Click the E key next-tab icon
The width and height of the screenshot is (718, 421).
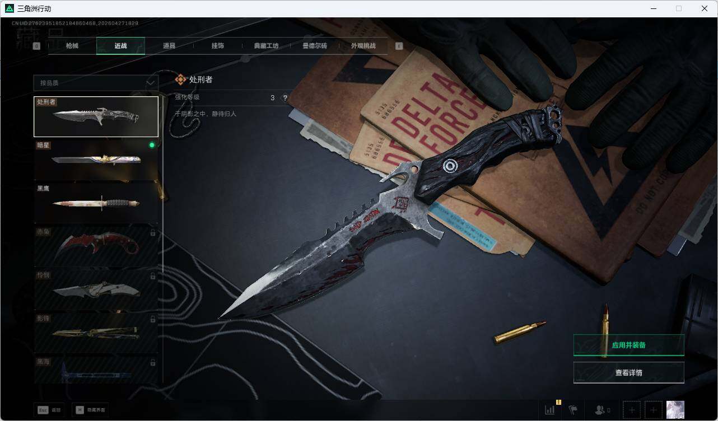pos(399,46)
